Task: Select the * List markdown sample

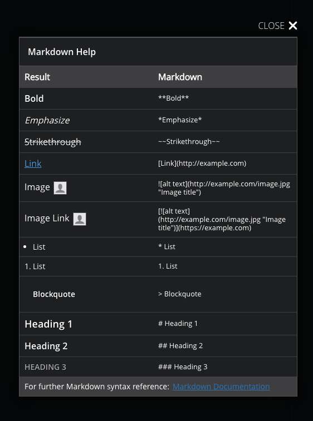Action: point(167,247)
